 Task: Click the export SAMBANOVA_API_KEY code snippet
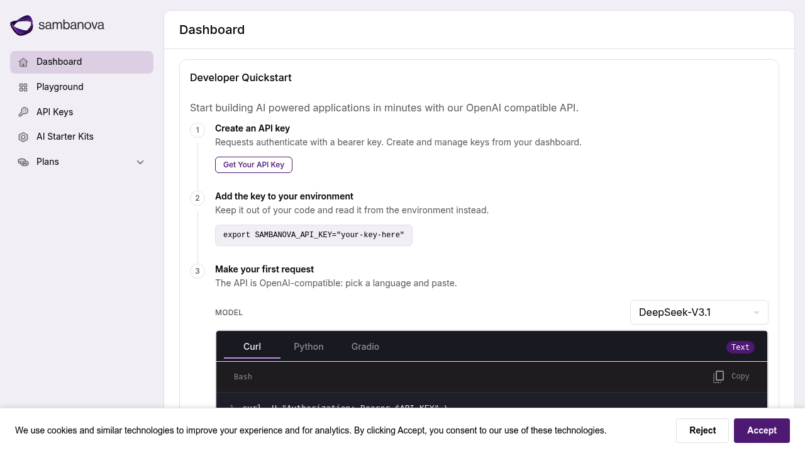[314, 235]
